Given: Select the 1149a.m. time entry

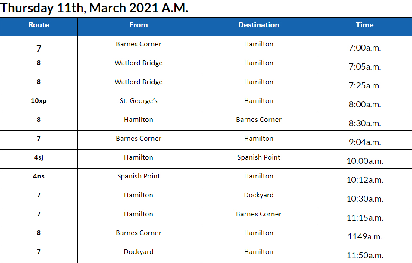Looking at the screenshot, I should [364, 236].
